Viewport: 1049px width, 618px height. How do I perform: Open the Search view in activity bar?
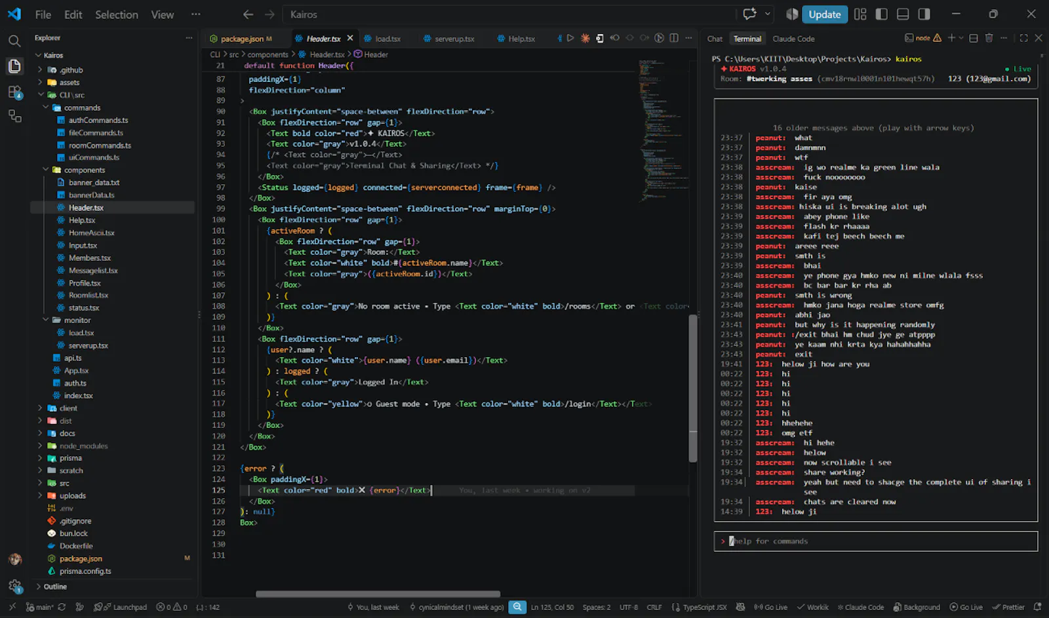tap(14, 41)
